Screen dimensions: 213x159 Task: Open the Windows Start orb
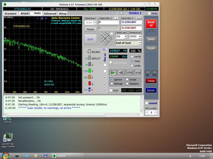pyautogui.click(x=5, y=156)
